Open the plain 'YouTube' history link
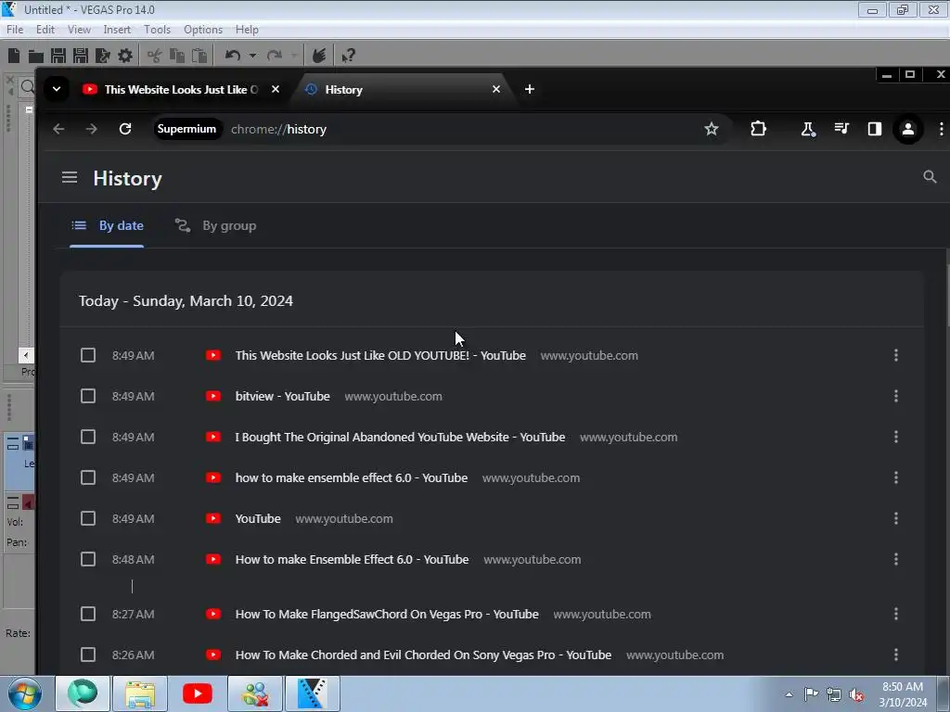Image resolution: width=950 pixels, height=712 pixels. 258,519
